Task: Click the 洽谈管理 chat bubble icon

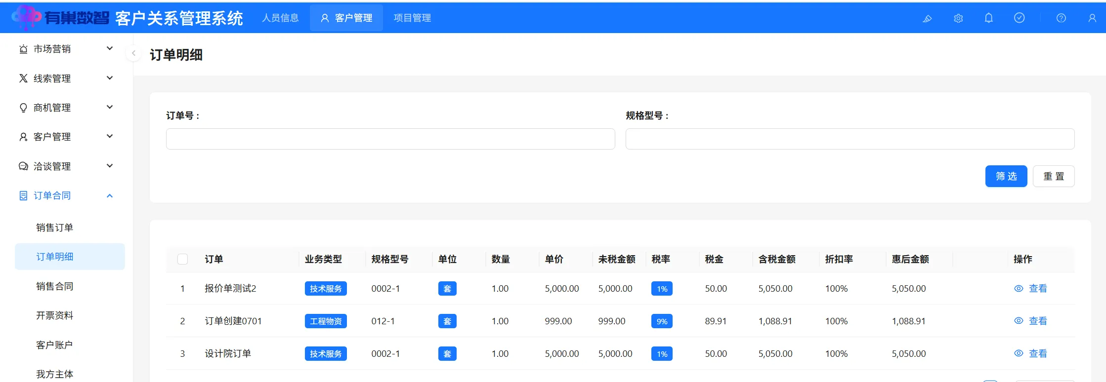Action: (x=23, y=166)
